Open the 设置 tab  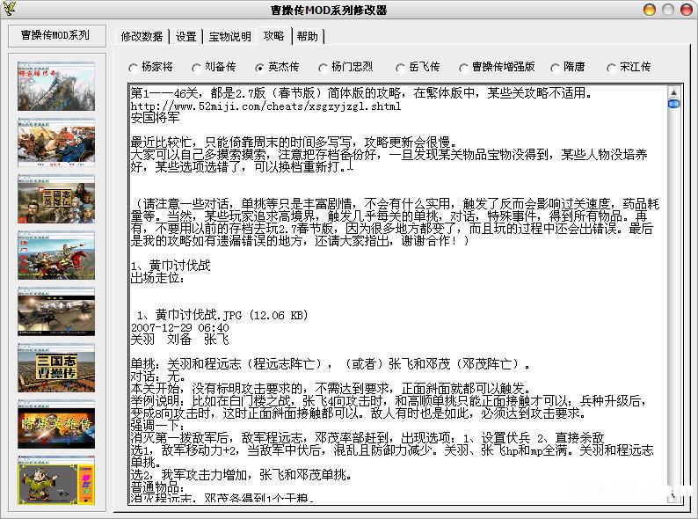(185, 37)
